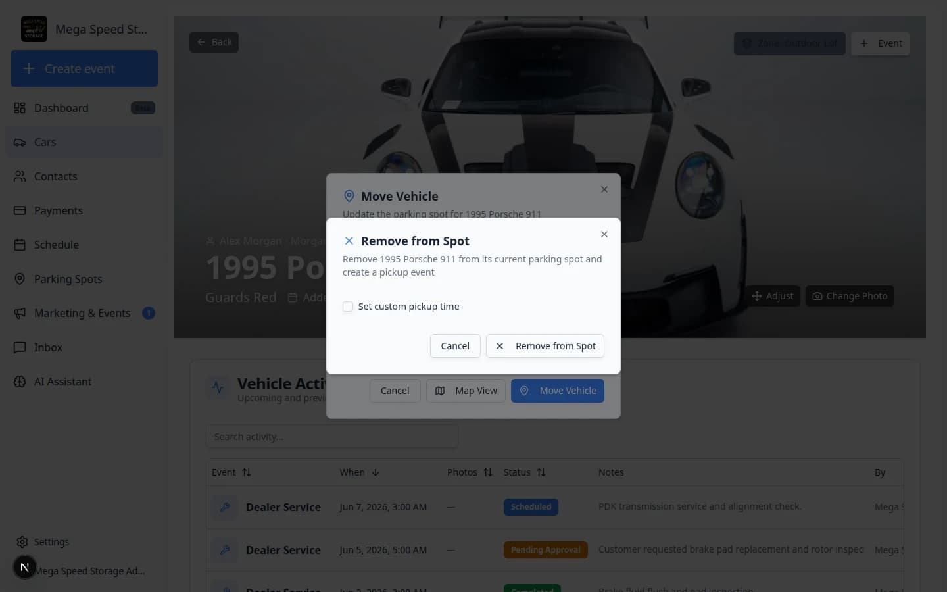The image size is (947, 592).
Task: Click the Dashboard grid icon
Action: [x=20, y=108]
